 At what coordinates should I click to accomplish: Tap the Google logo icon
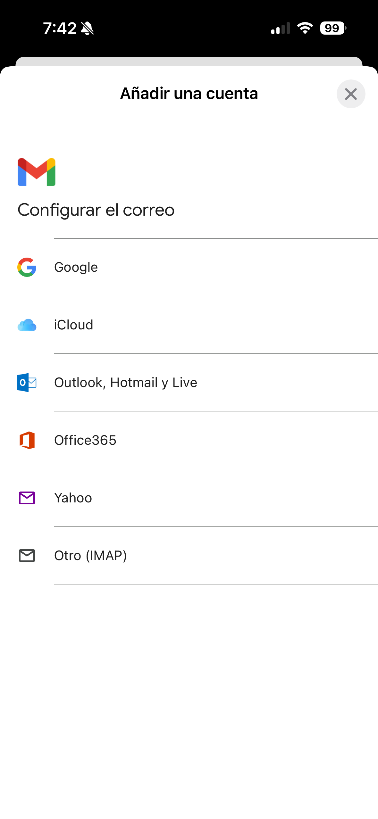coord(27,267)
